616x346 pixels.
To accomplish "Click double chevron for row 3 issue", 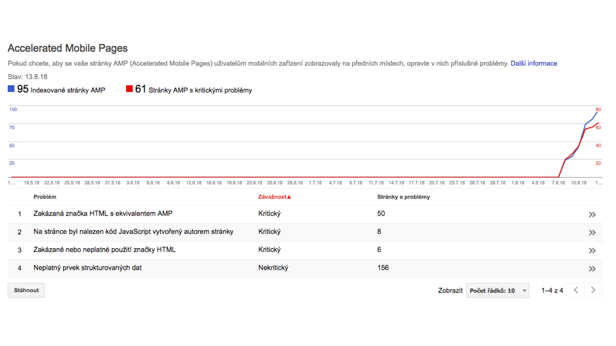I will 592,251.
